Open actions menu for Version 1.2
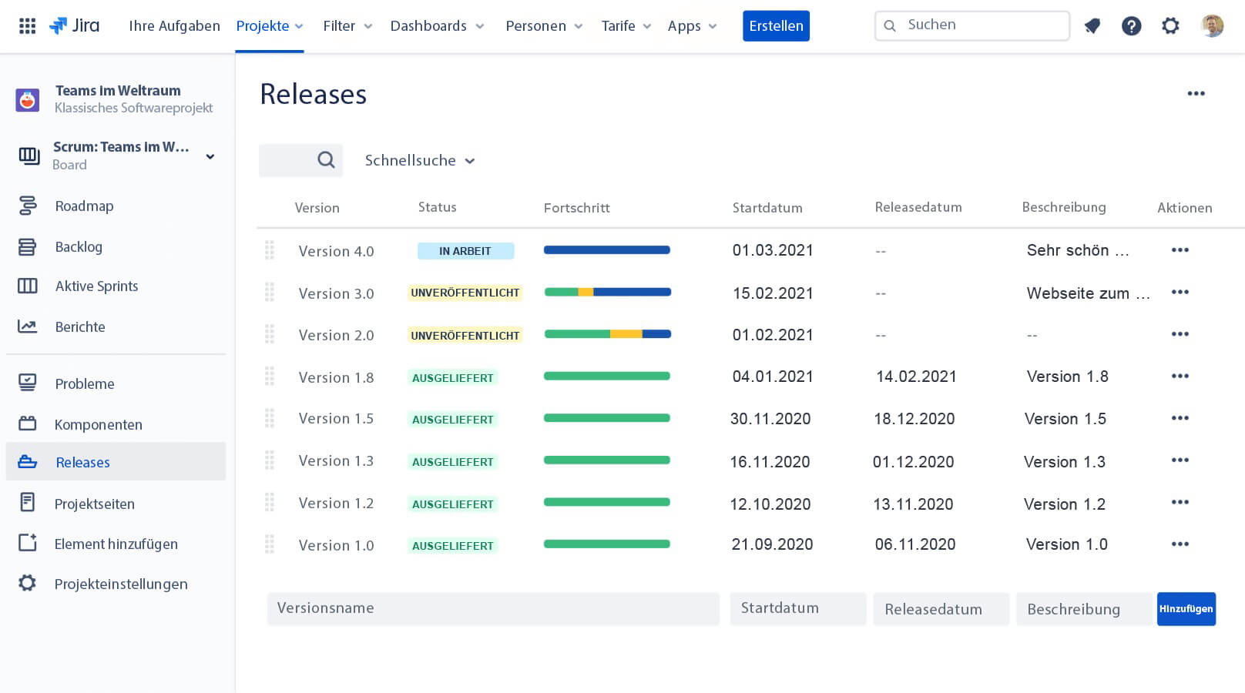 [x=1180, y=502]
